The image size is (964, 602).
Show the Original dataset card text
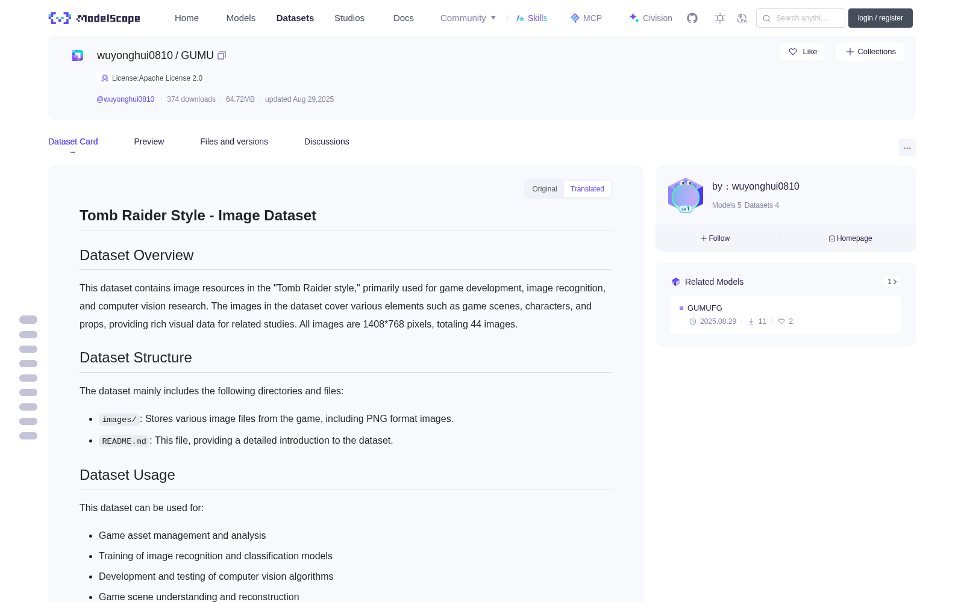[x=545, y=189]
